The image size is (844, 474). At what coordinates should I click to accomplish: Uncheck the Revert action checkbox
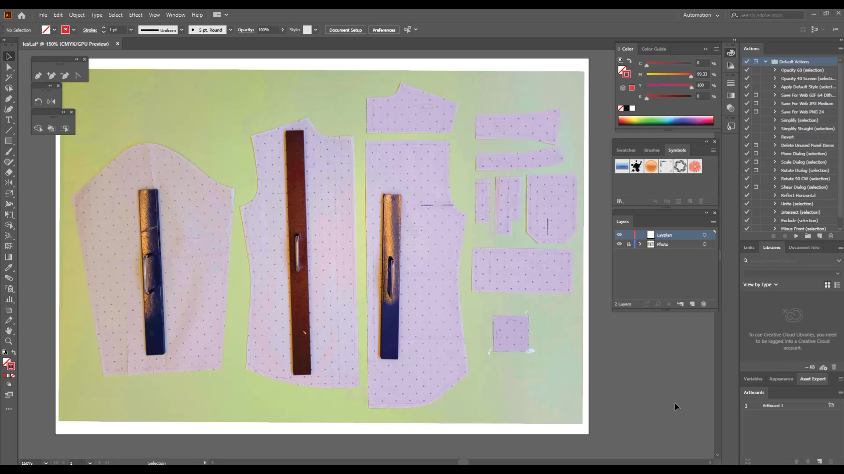tap(746, 137)
